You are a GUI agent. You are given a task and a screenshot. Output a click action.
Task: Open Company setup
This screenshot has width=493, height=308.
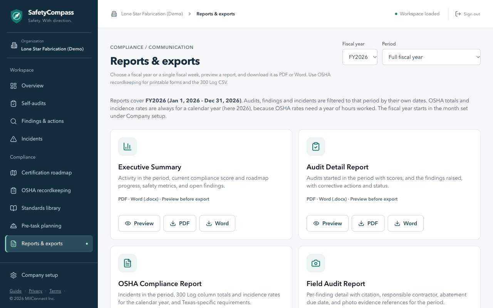pos(49,275)
